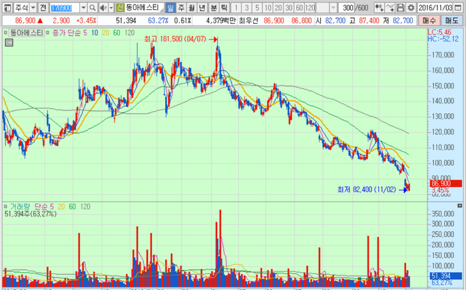
Task: Click the small grid icon under stock name
Action: tap(9, 43)
